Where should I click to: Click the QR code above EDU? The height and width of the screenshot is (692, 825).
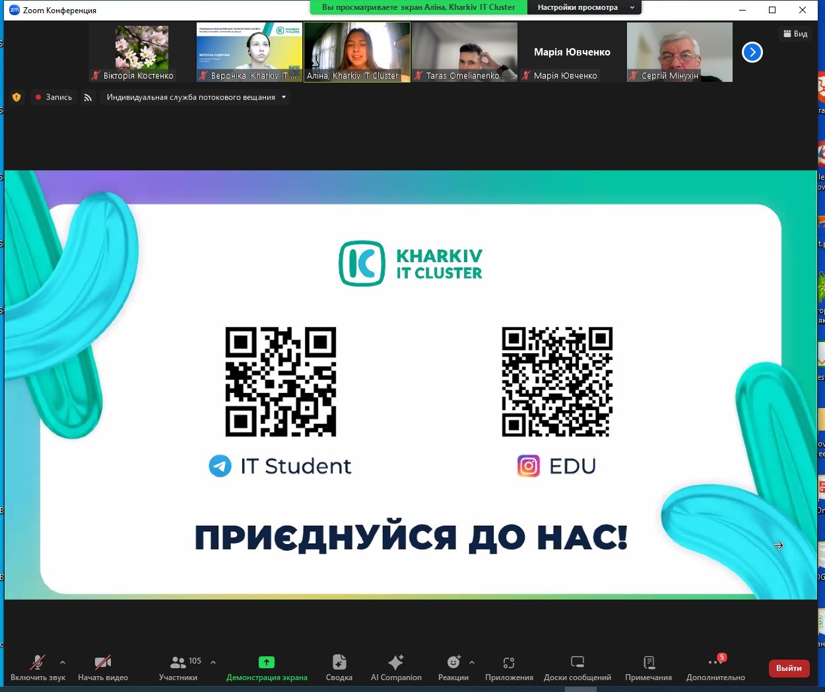click(557, 382)
